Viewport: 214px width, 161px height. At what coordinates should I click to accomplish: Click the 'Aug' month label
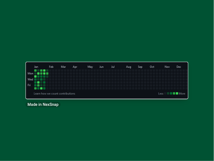(x=128, y=67)
